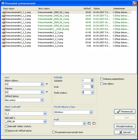Open the Nájsť dropdown list

(x=45, y=113)
